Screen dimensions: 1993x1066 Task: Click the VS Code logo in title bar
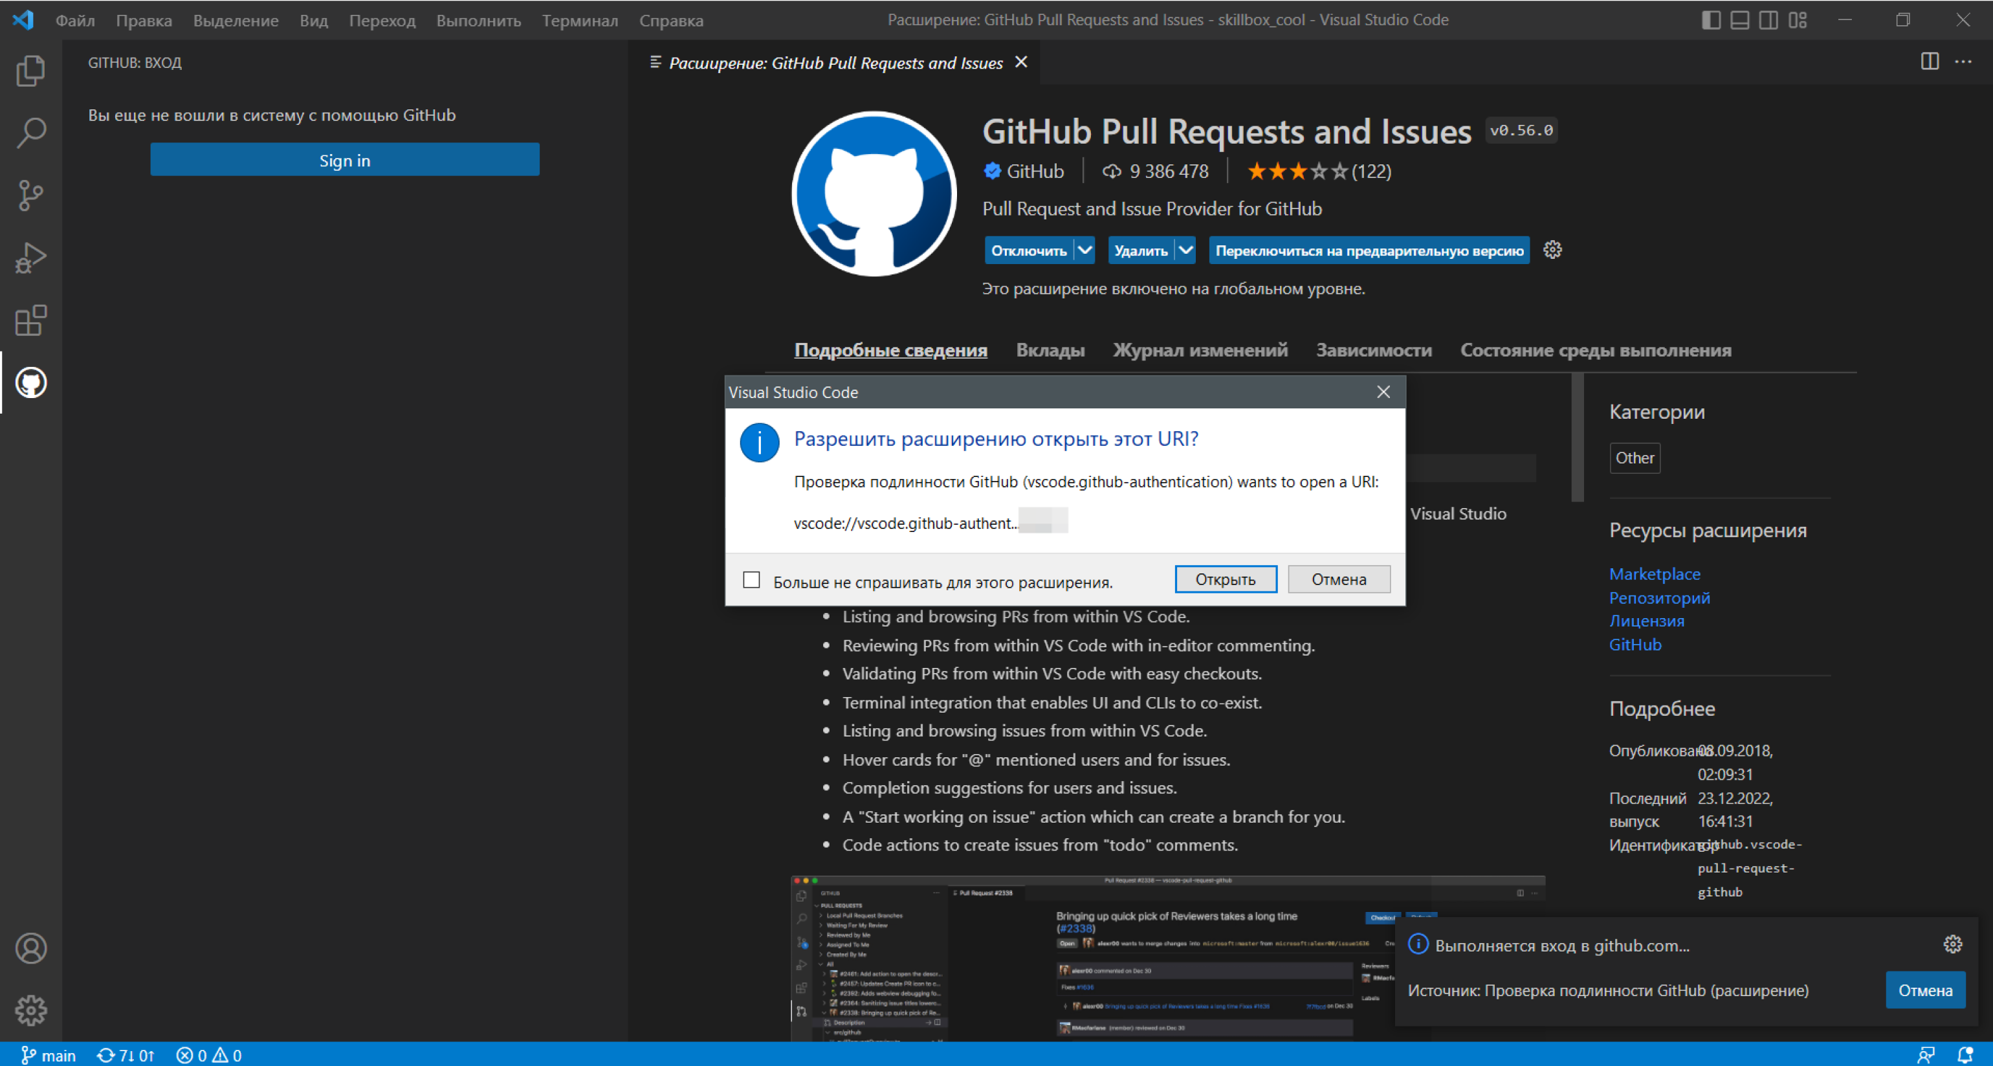tap(23, 20)
